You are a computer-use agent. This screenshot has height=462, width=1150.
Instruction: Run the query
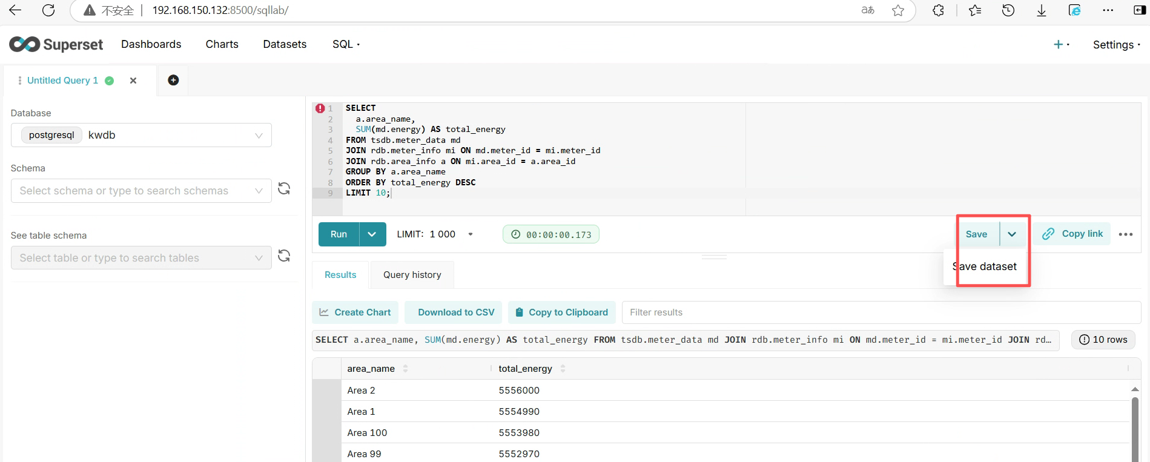[339, 234]
